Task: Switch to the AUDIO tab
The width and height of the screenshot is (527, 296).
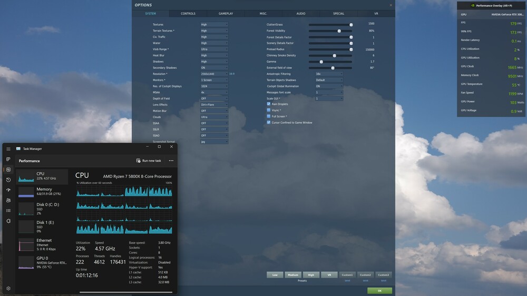Action: 301,14
